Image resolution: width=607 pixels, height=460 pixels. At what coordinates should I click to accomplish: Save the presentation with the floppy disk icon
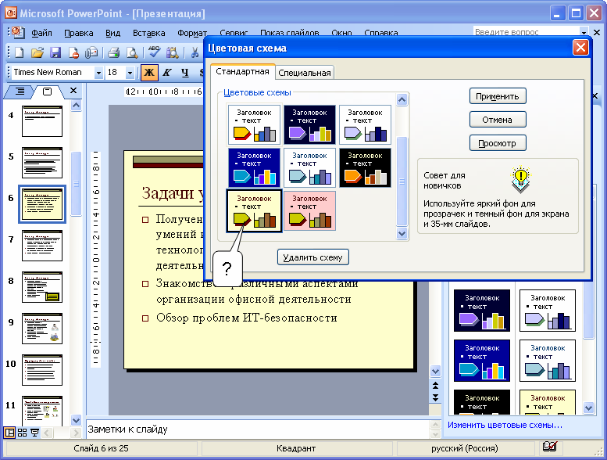coord(55,52)
